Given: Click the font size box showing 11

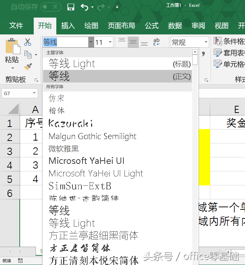Looking at the screenshot, I should coord(101,42).
